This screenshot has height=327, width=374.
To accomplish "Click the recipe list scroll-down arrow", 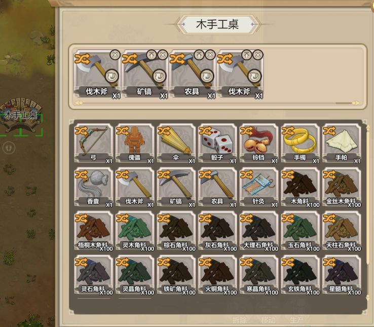I will click(368, 298).
